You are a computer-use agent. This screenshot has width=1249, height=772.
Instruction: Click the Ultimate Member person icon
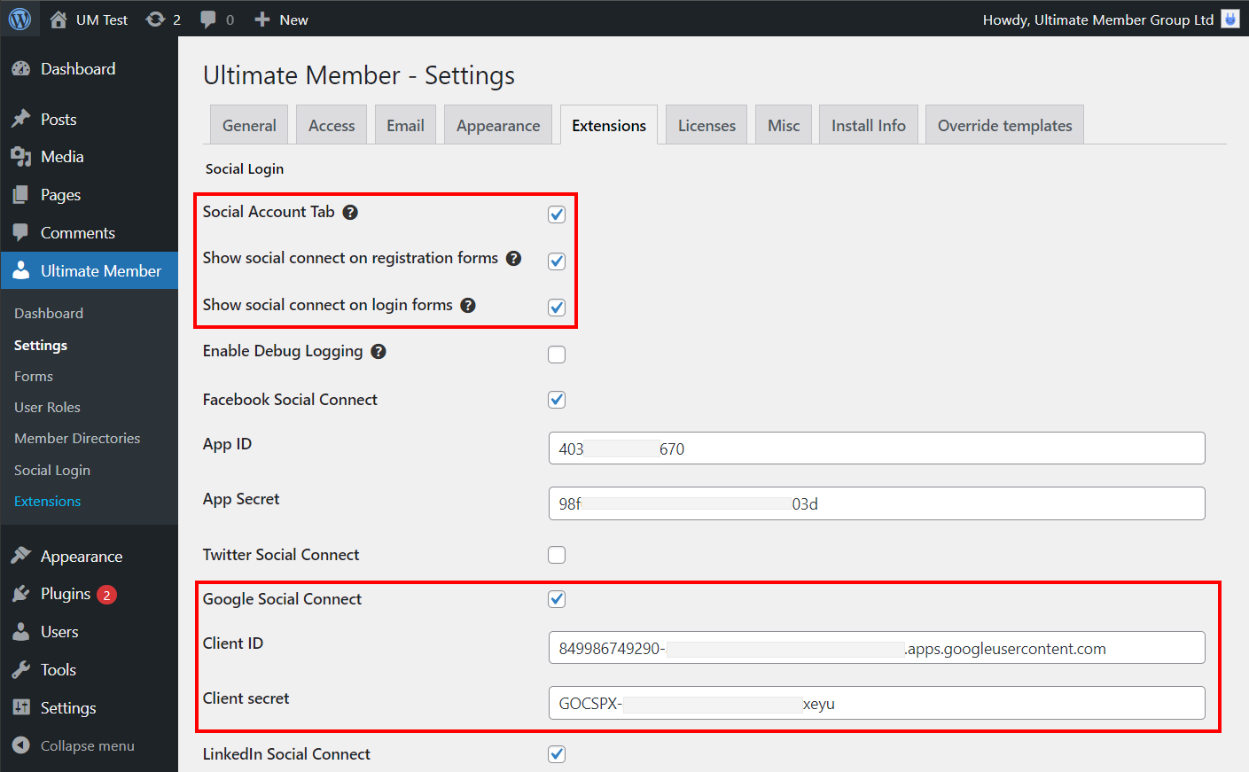click(x=21, y=270)
